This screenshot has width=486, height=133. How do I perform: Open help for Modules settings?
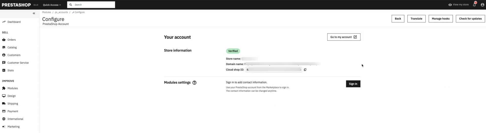[x=194, y=83]
